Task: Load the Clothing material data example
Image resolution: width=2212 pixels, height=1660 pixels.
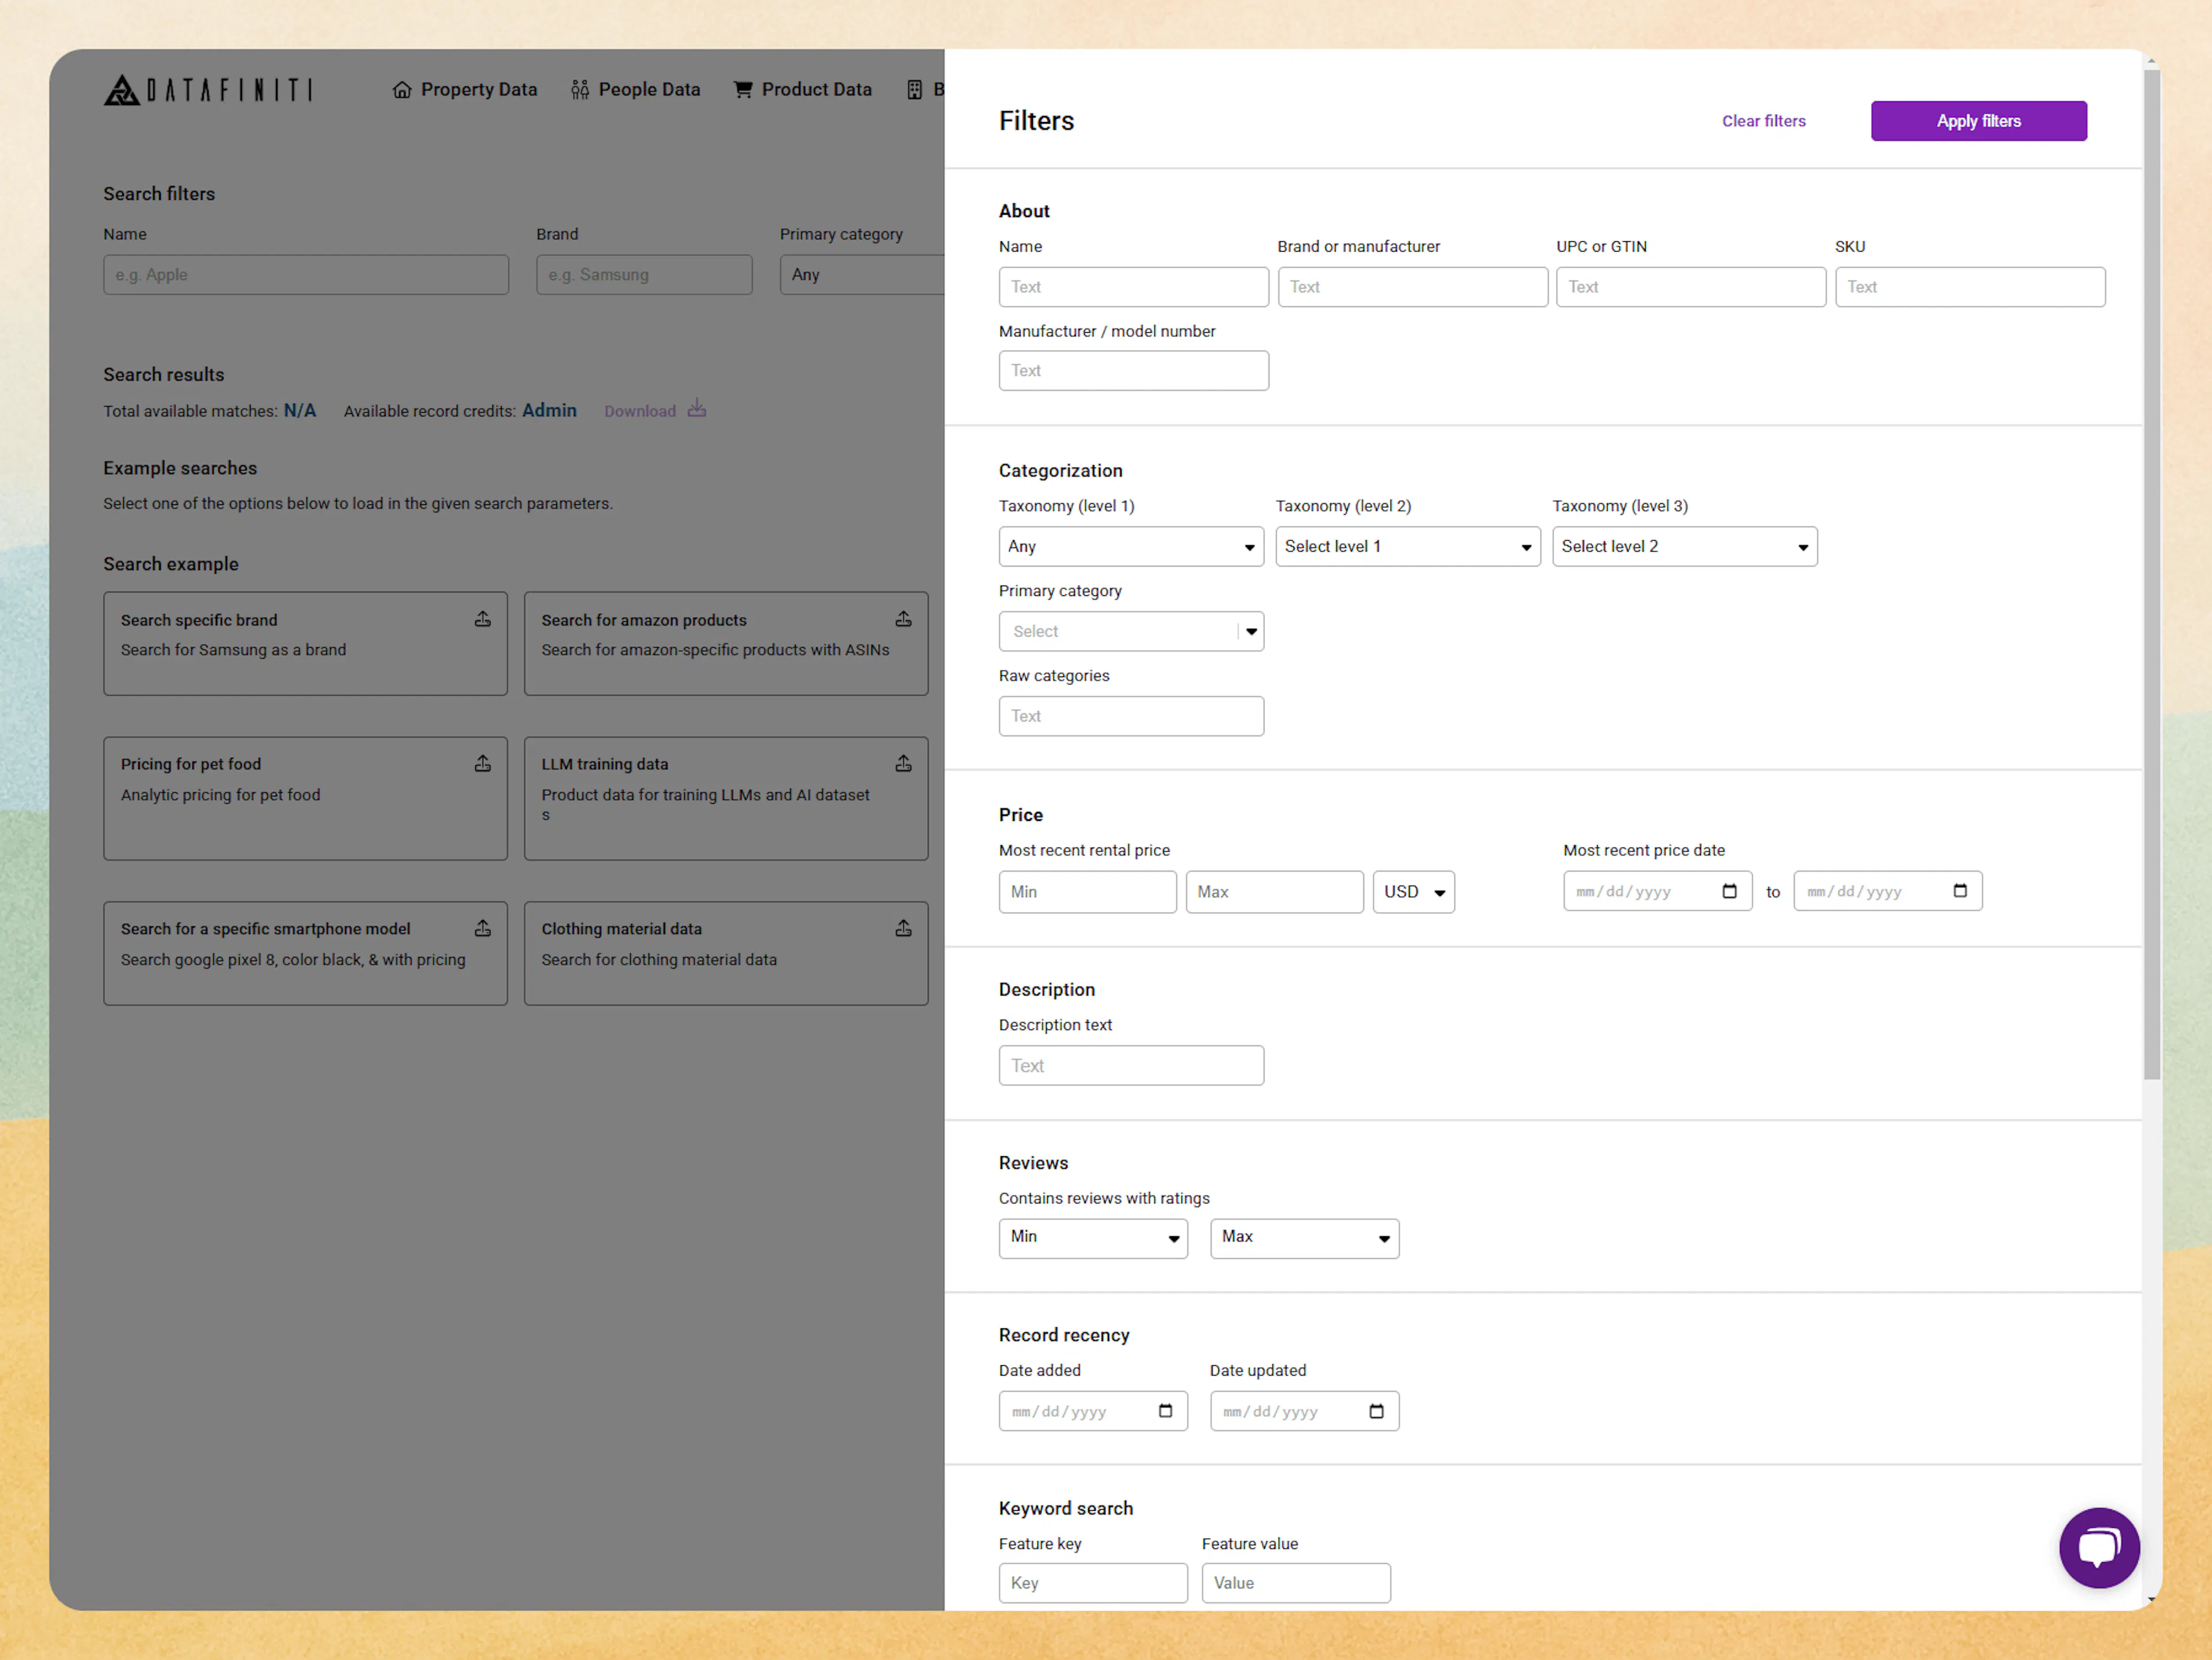Action: (x=725, y=952)
